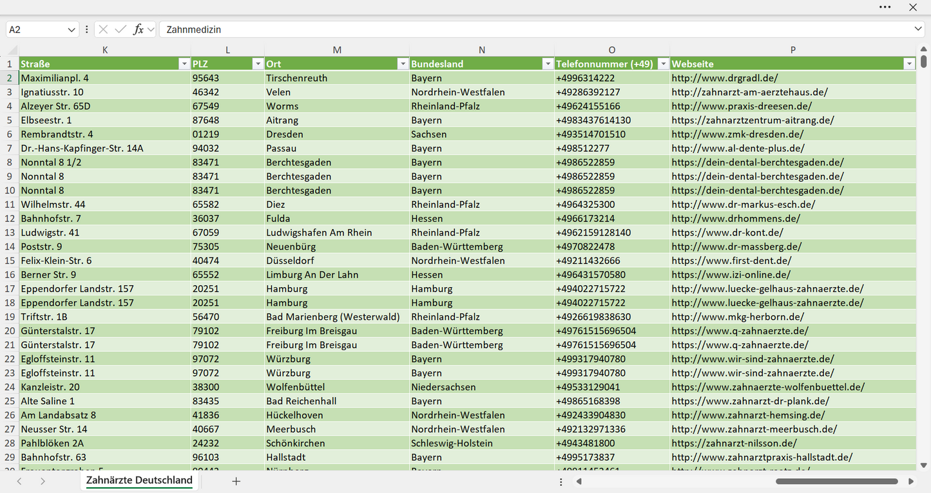
Task: Click the formula bar cancel X icon
Action: [103, 30]
